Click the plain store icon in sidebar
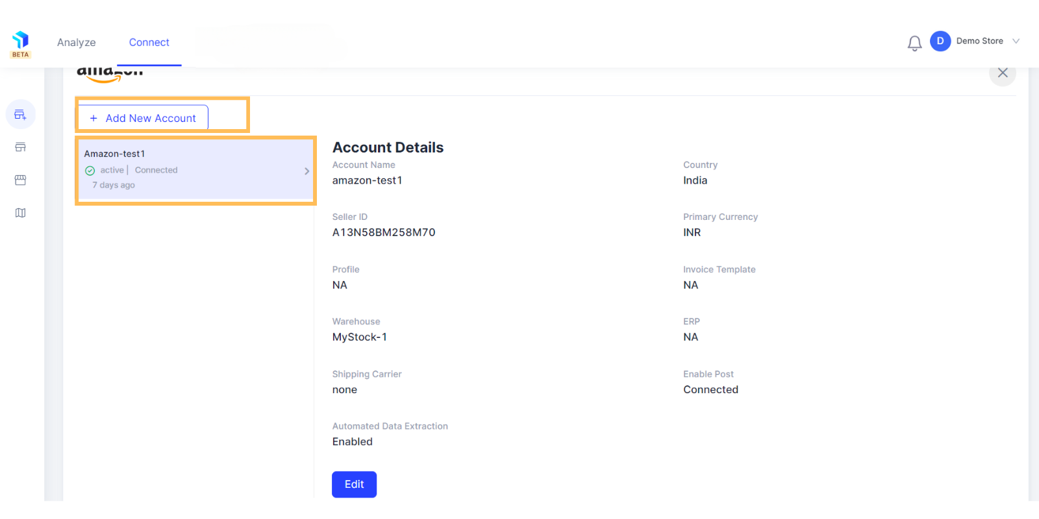This screenshot has height=519, width=1039. tap(20, 147)
